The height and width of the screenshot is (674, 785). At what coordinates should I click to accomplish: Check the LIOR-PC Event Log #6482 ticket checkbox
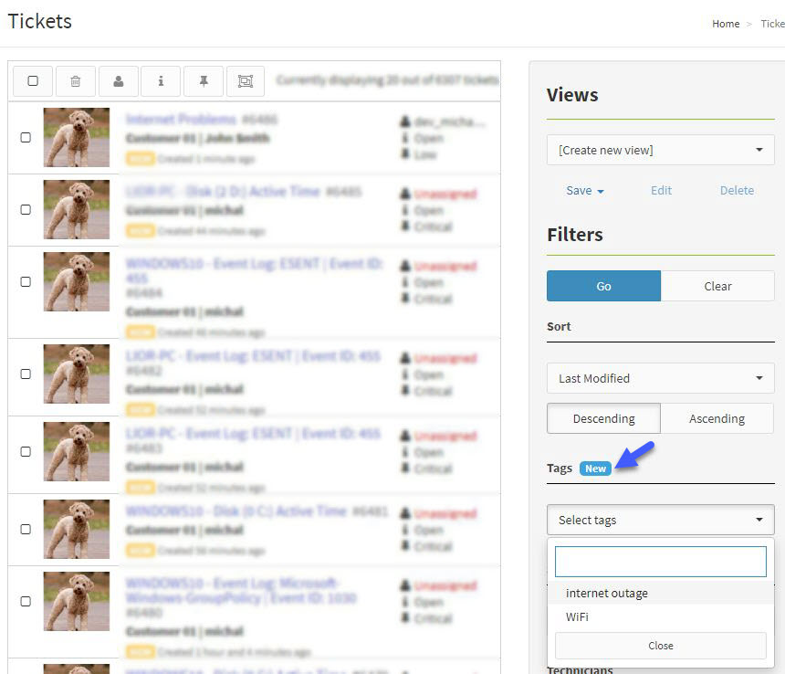pos(26,374)
